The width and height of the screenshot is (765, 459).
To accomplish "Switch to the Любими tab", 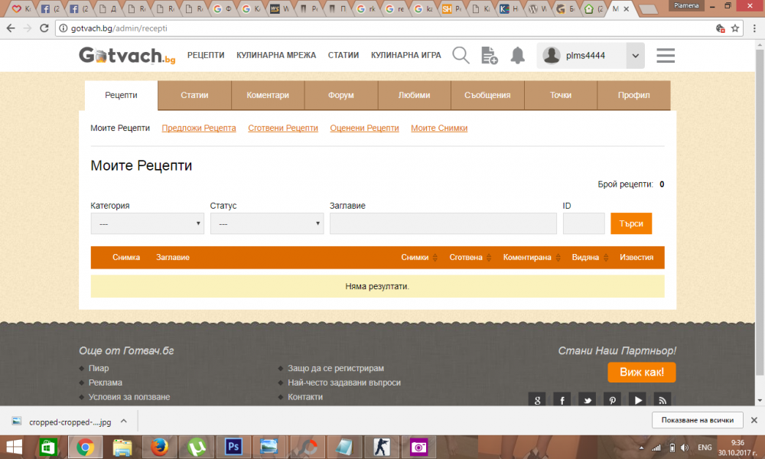I will click(414, 95).
